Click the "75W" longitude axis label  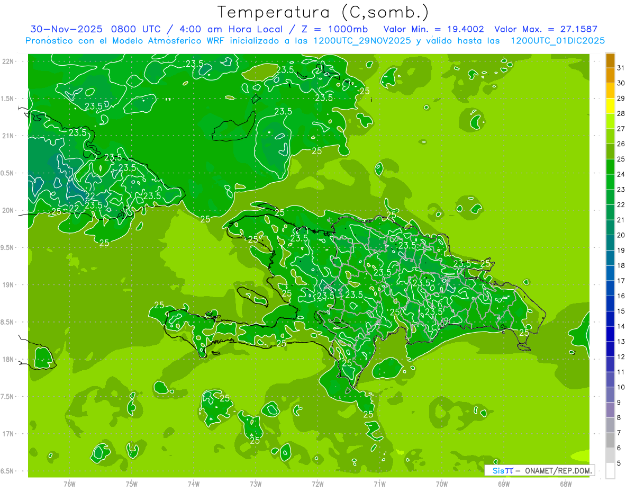[x=132, y=484]
